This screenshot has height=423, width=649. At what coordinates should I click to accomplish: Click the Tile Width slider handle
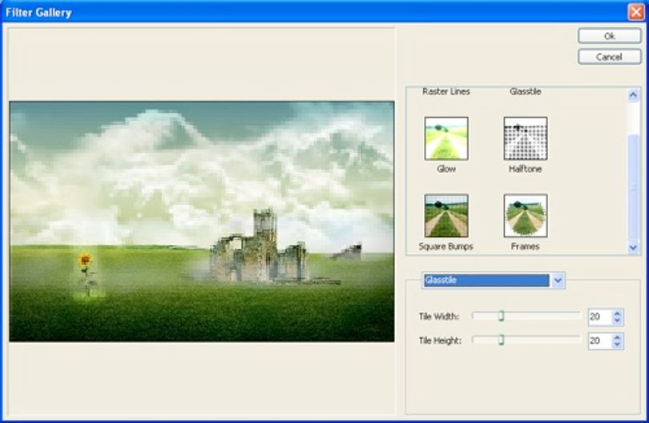pyautogui.click(x=502, y=316)
